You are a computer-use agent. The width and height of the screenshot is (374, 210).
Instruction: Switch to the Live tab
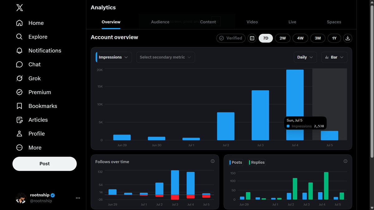292,22
